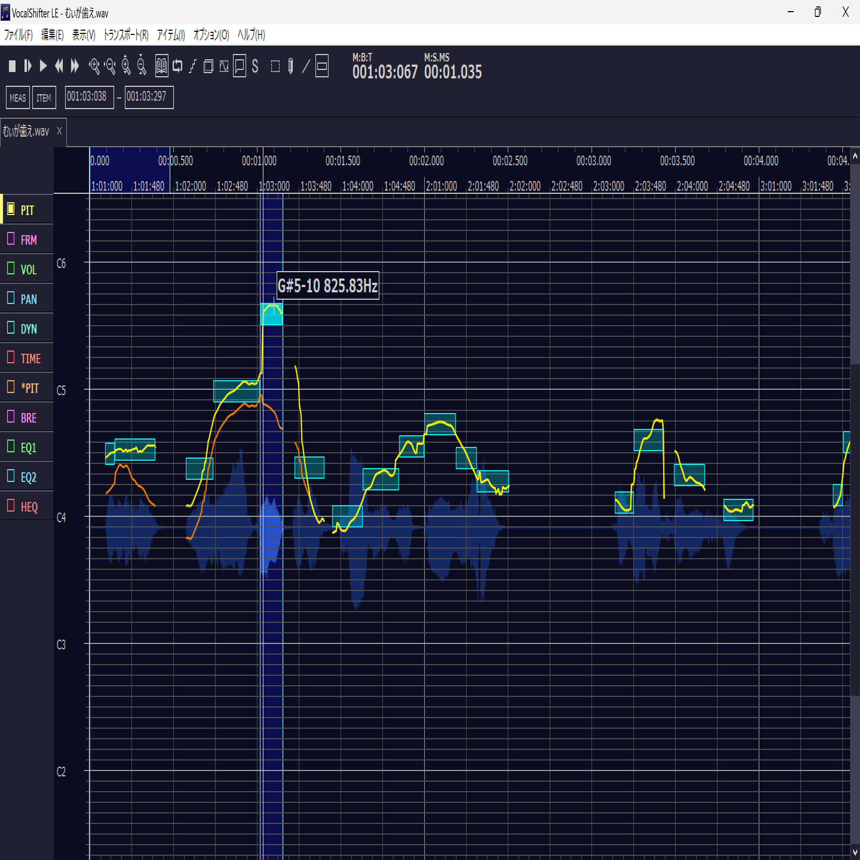Click the rewind icon

pyautogui.click(x=59, y=66)
